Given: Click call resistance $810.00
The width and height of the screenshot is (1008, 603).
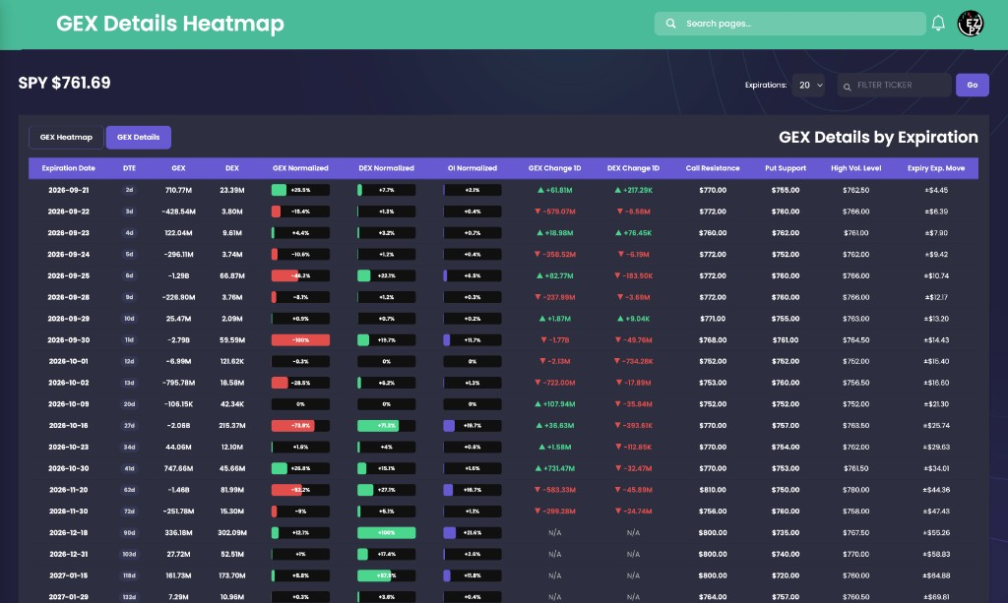Looking at the screenshot, I should pyautogui.click(x=713, y=490).
